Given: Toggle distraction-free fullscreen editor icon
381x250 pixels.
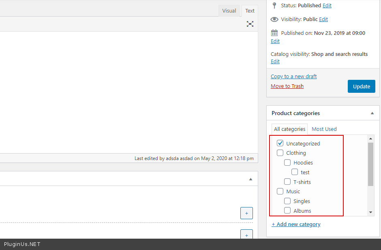Looking at the screenshot, I should click(250, 24).
